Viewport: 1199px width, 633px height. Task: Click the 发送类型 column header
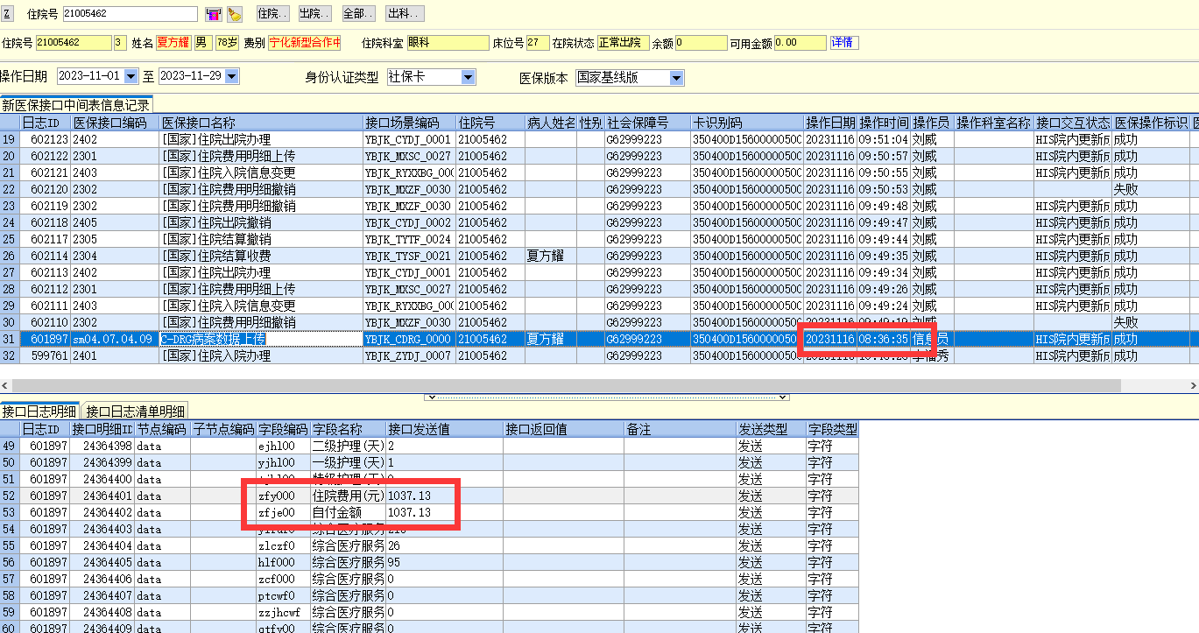(x=771, y=429)
